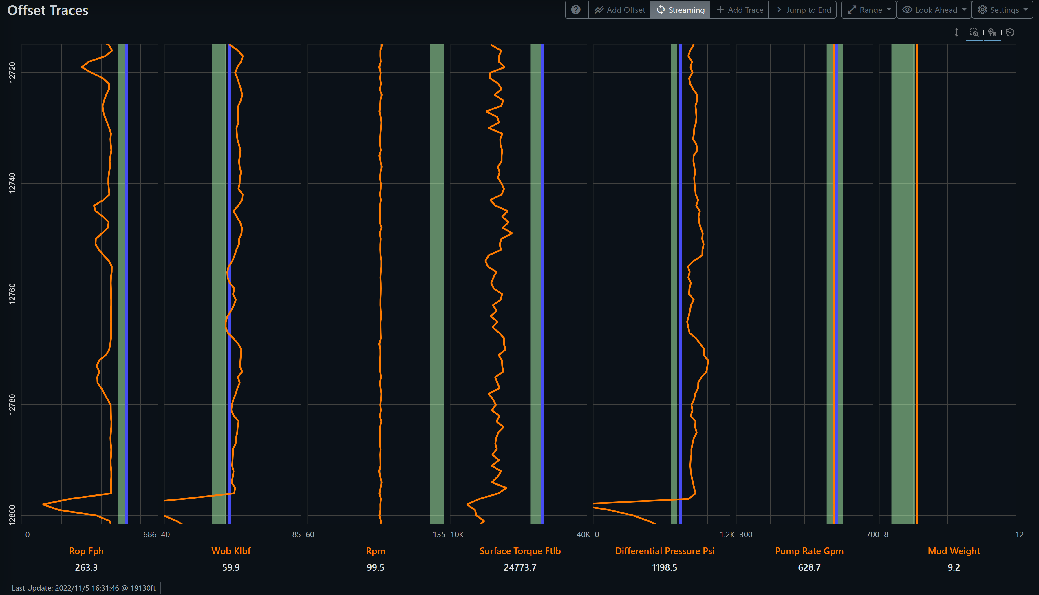1039x595 pixels.
Task: Click the chevron icon beside Jump to End
Action: coord(779,10)
